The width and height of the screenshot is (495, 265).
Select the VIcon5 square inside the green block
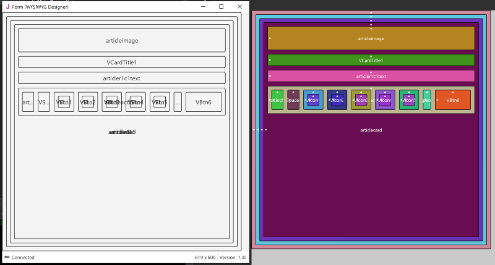(409, 100)
